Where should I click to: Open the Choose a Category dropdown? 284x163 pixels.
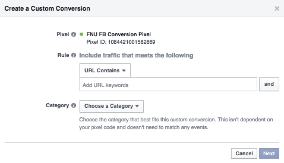coord(111,106)
